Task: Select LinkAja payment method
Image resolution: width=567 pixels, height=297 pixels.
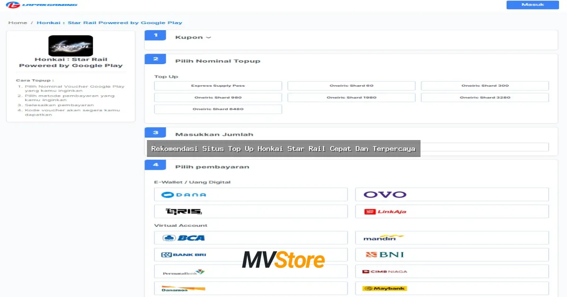Action: tap(452, 212)
